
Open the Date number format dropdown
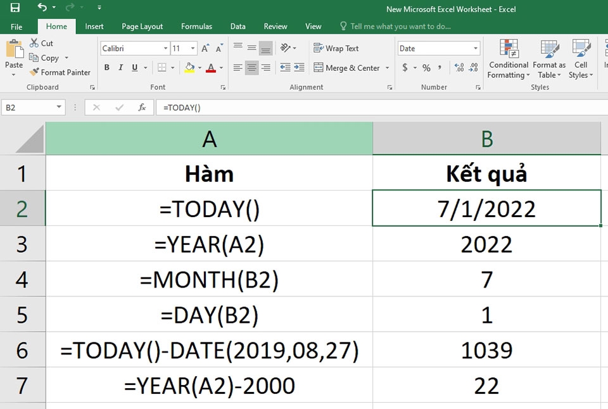(476, 48)
